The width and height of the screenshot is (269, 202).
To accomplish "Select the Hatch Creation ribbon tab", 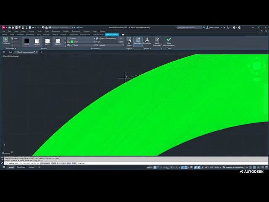I will (112, 35).
